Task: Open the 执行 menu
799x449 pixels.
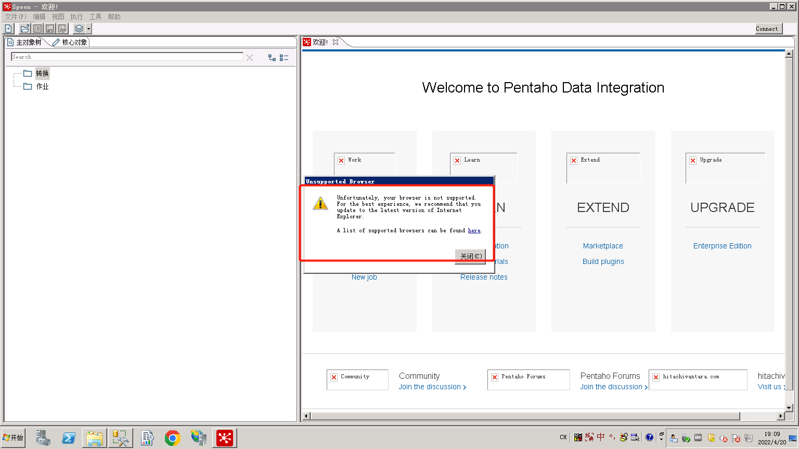Action: pyautogui.click(x=76, y=17)
